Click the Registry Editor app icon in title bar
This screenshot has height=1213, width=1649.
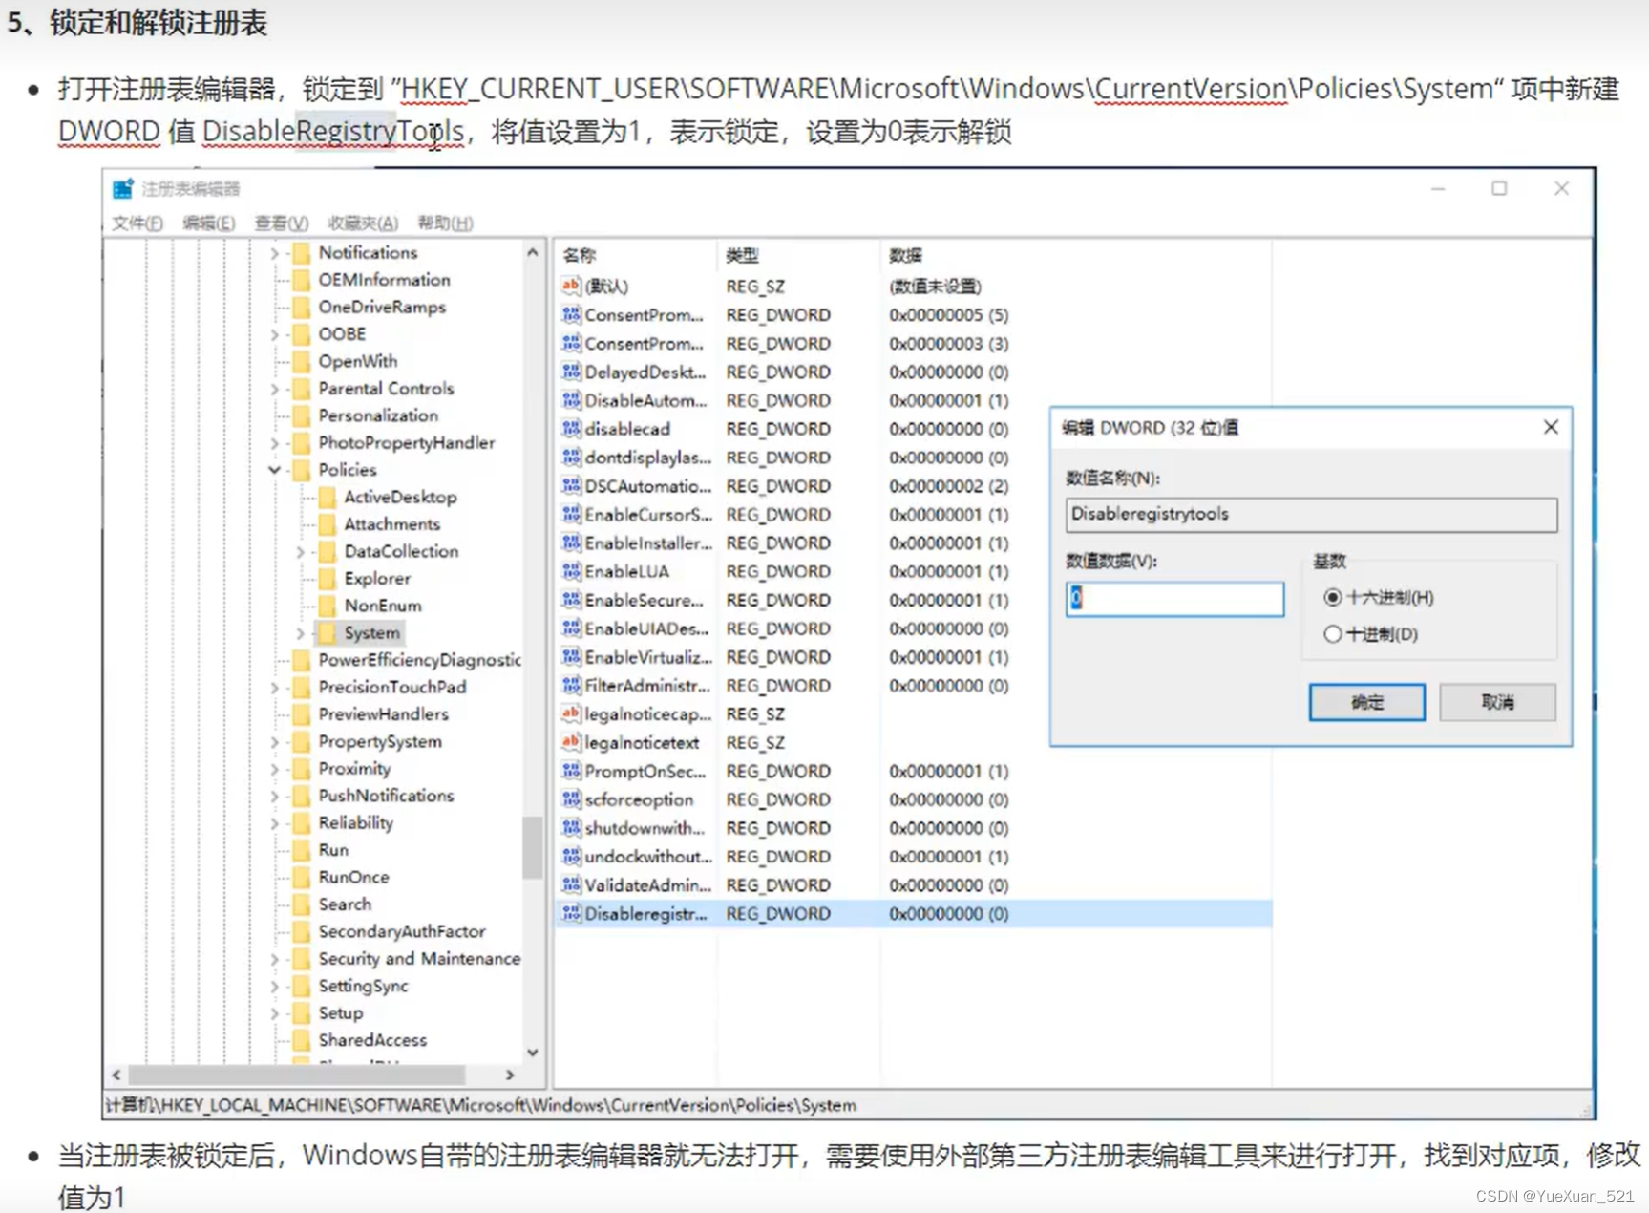pos(122,188)
